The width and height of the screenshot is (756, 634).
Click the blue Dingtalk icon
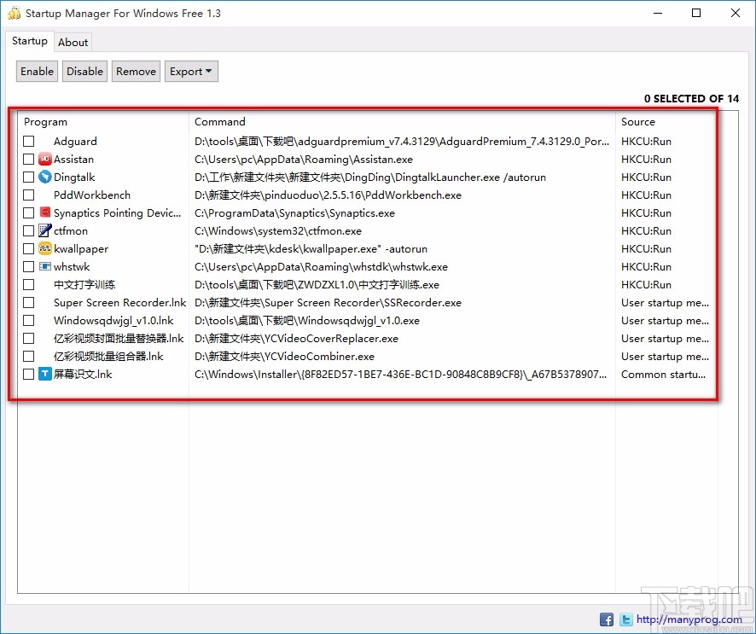tap(44, 177)
